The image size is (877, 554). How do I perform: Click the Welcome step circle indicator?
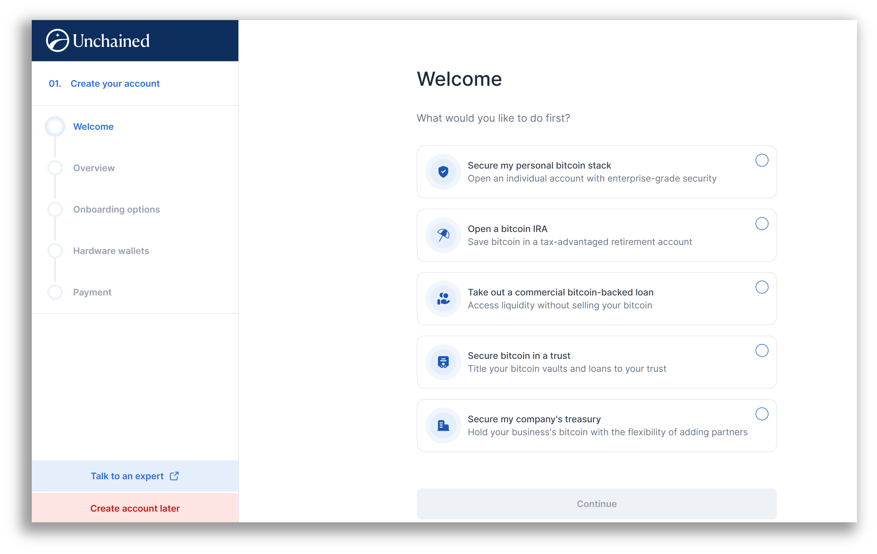(x=55, y=126)
